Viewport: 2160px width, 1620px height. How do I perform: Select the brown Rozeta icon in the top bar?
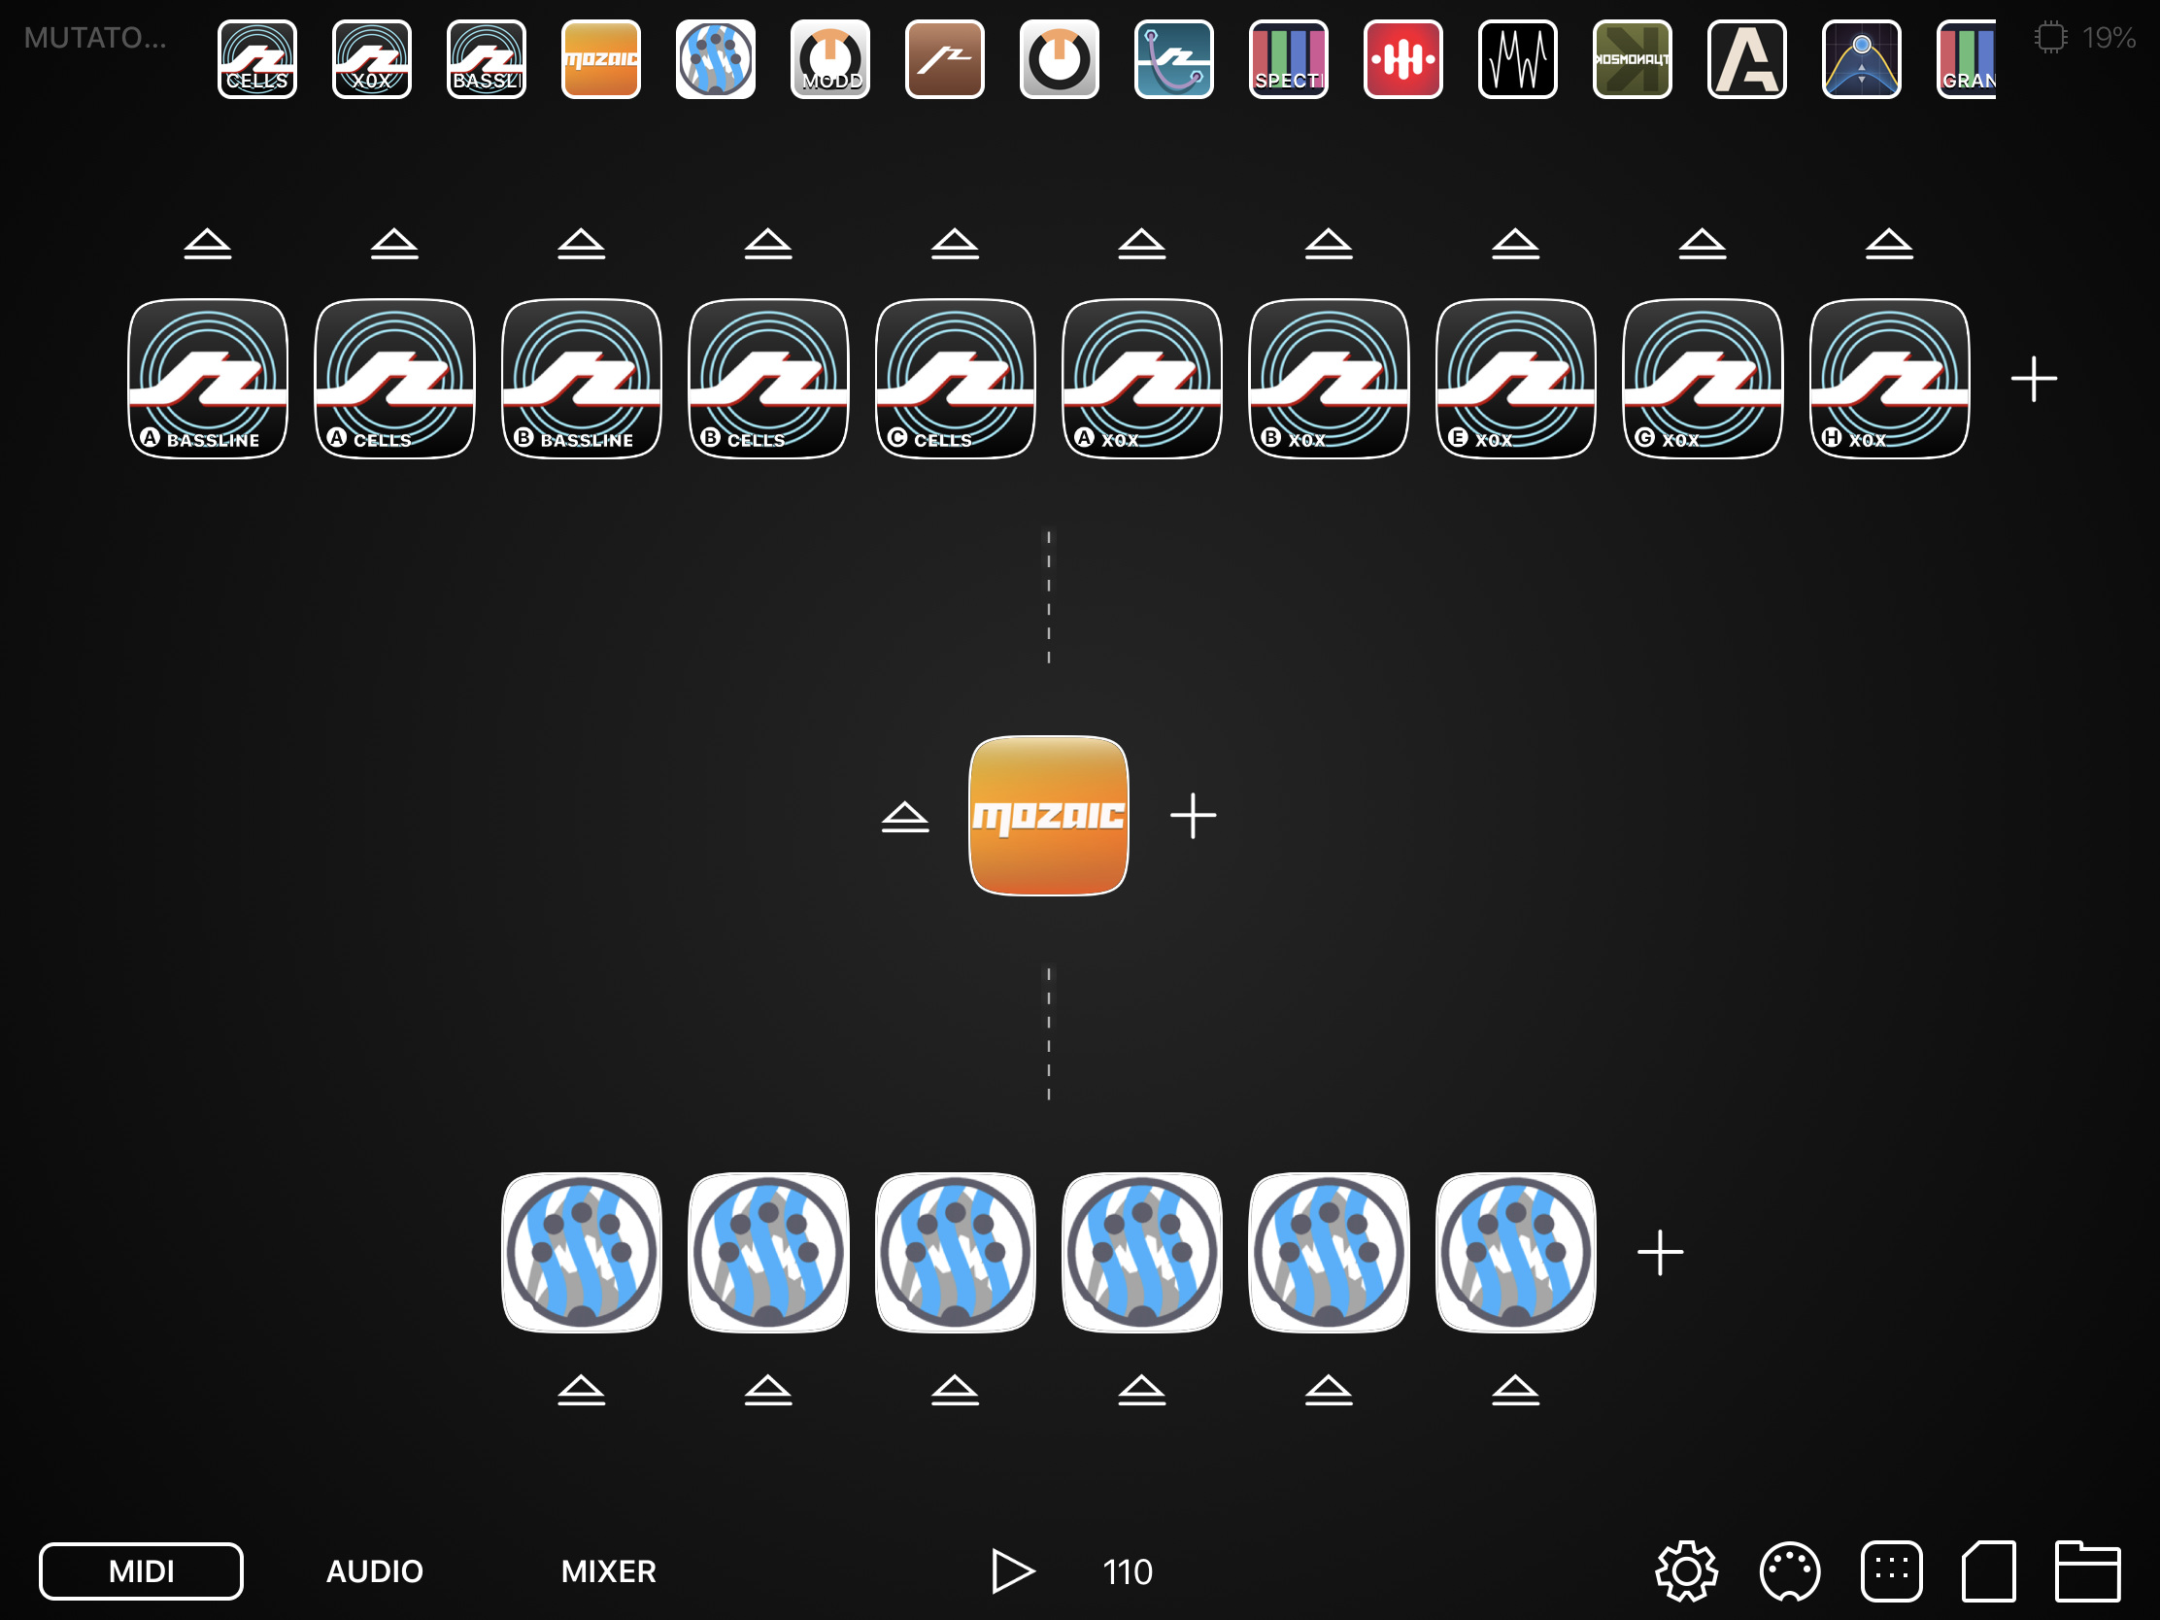944,59
